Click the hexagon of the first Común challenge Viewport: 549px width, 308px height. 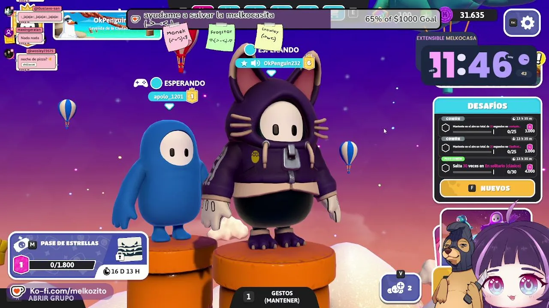[446, 128]
